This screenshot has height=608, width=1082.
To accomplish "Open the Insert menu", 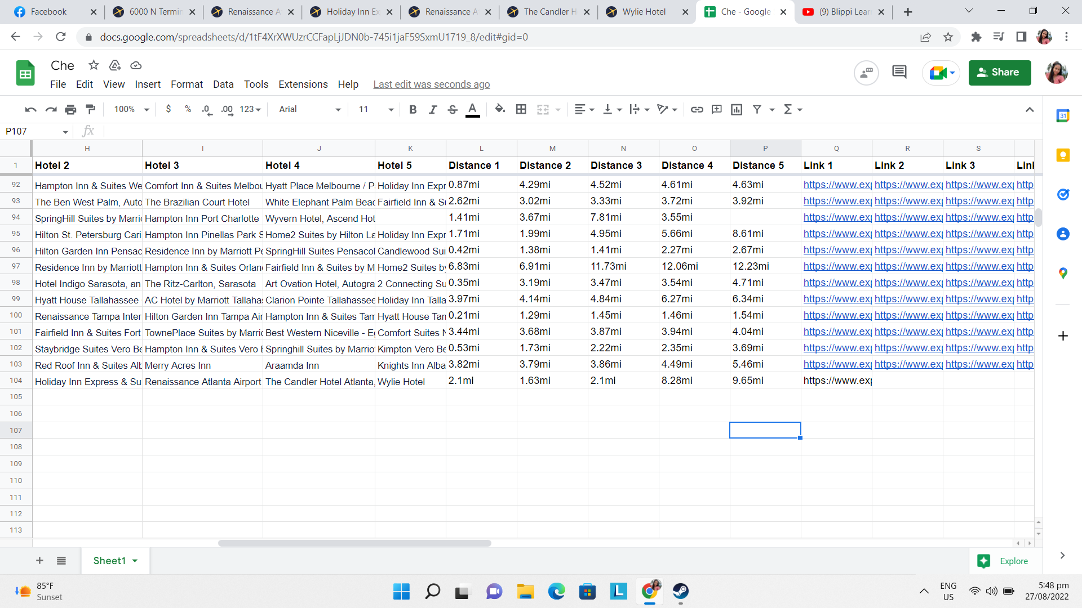I will (x=148, y=84).
